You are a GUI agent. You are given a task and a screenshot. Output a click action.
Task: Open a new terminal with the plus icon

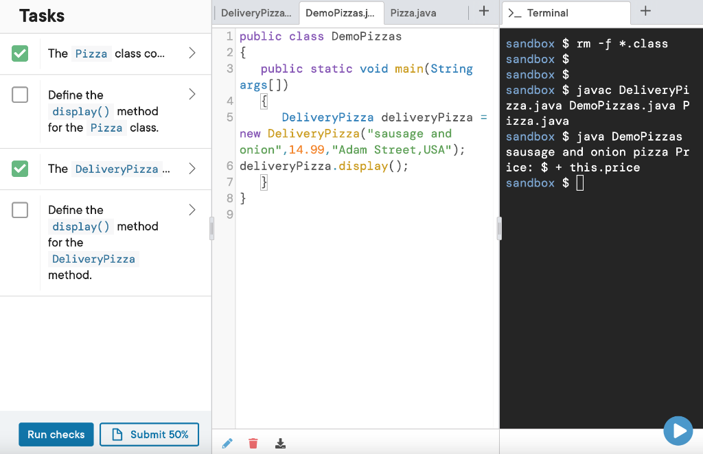point(646,11)
